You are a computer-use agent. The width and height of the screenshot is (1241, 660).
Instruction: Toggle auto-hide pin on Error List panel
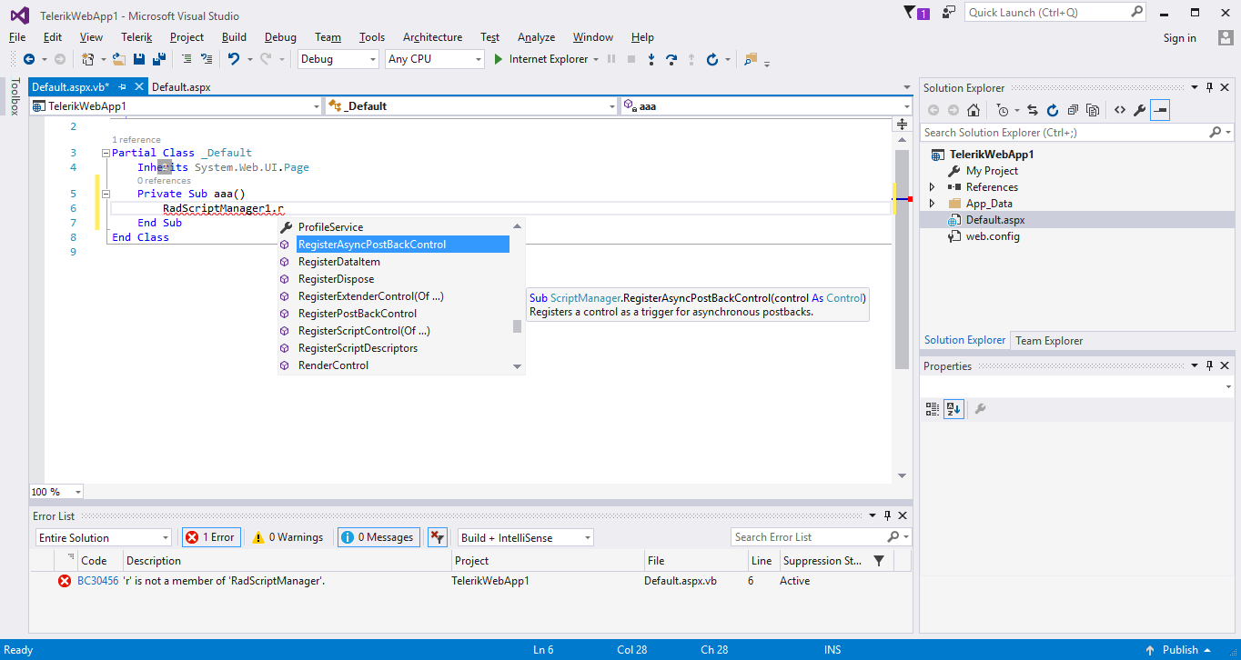887,515
